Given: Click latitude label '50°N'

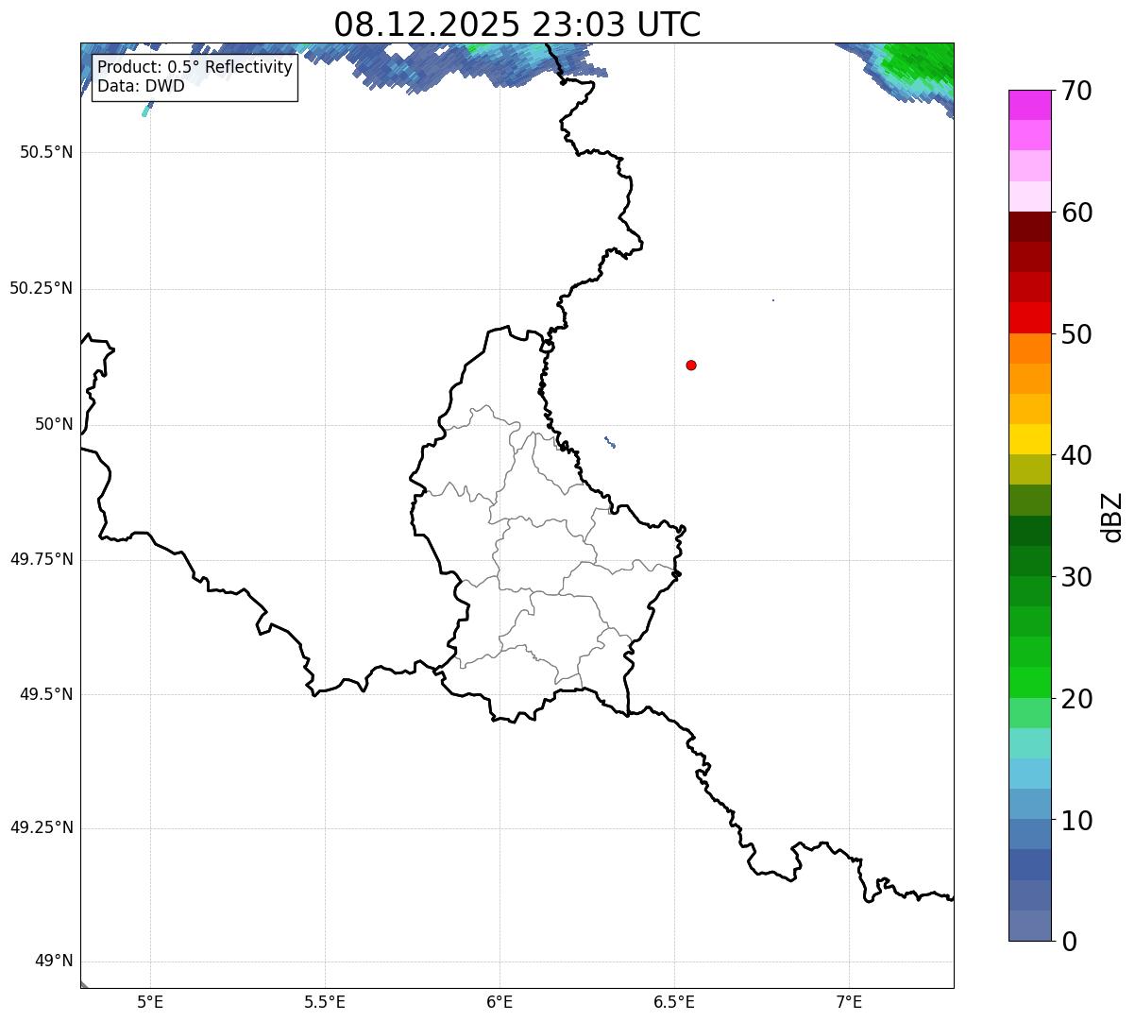Looking at the screenshot, I should tap(54, 424).
